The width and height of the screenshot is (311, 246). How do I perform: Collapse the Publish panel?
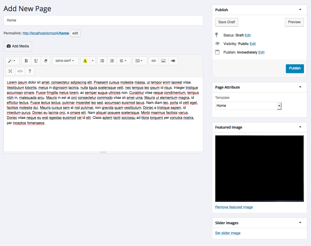(x=300, y=10)
